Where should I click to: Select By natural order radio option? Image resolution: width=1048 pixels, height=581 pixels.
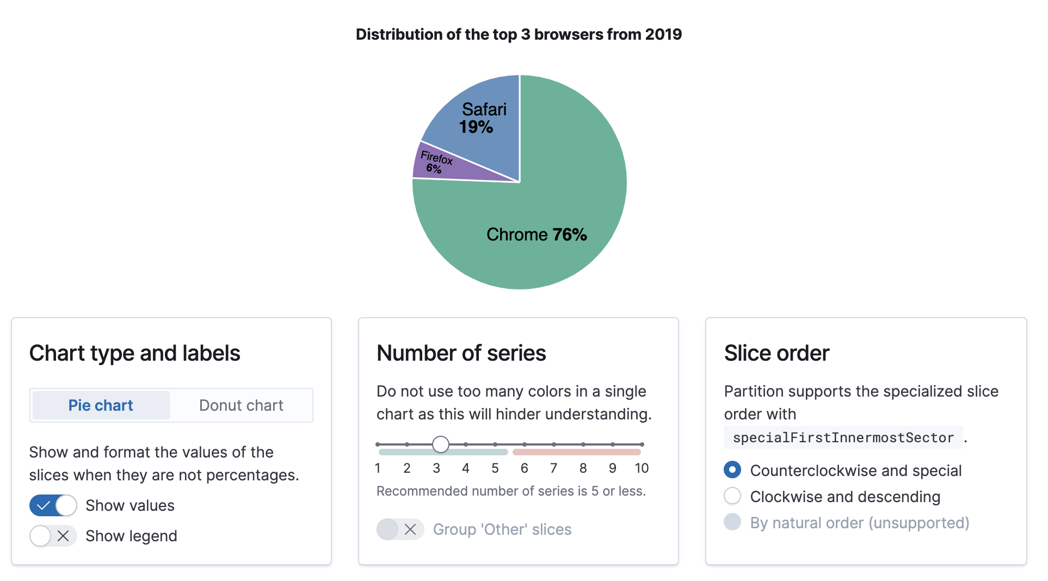pyautogui.click(x=732, y=522)
